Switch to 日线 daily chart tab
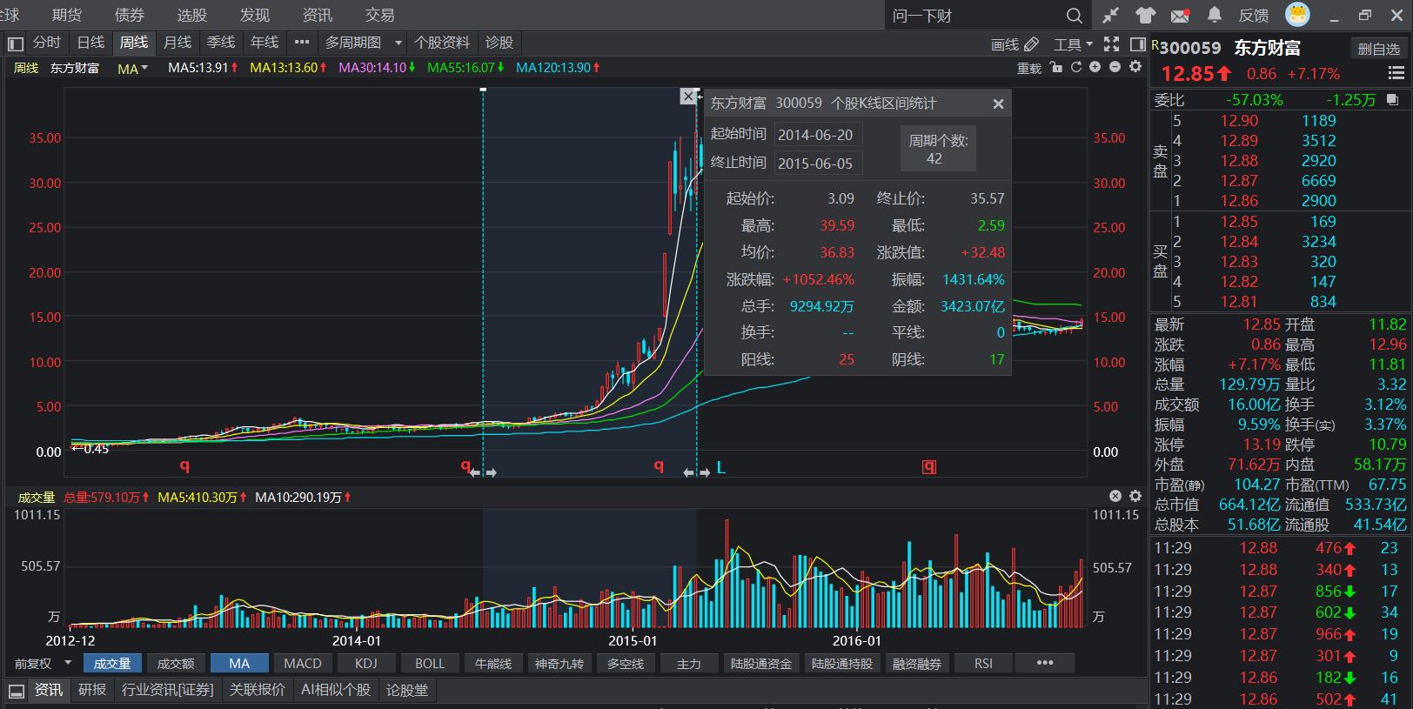 pyautogui.click(x=90, y=43)
